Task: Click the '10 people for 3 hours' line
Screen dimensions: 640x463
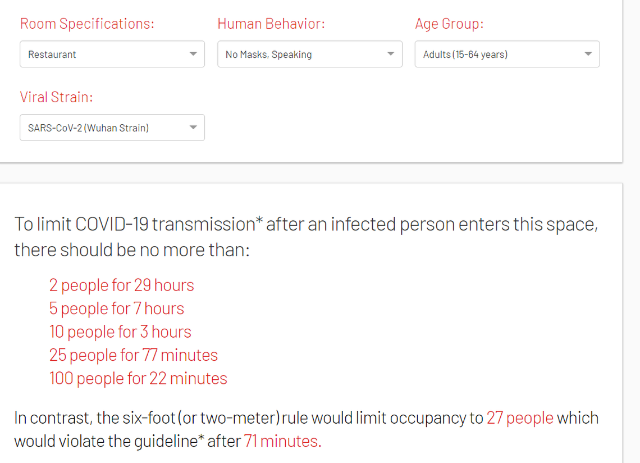Action: point(120,332)
